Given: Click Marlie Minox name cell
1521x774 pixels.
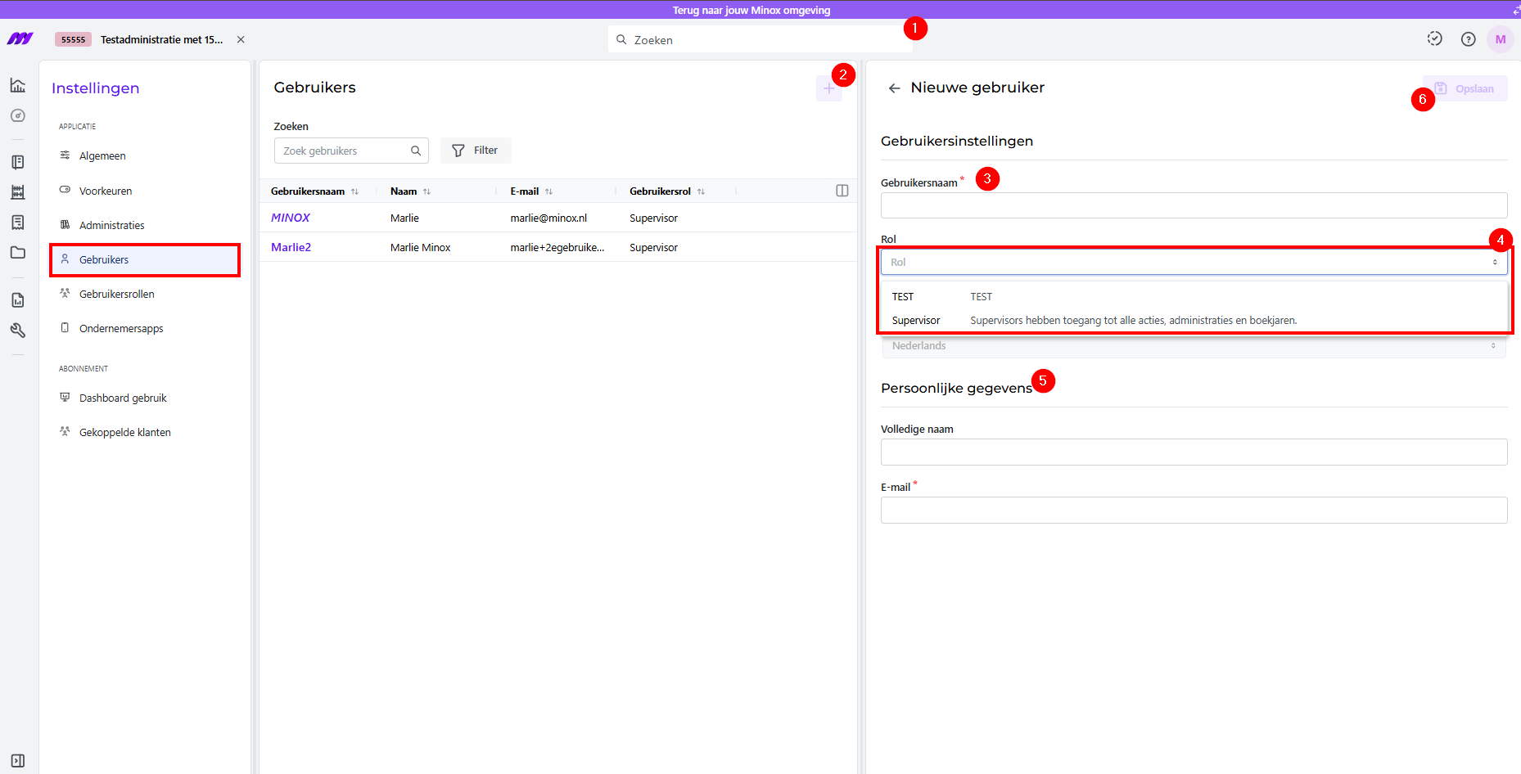Looking at the screenshot, I should (x=421, y=248).
